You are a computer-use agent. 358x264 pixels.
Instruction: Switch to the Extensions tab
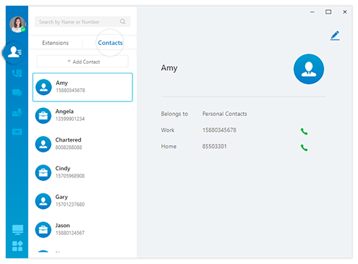[55, 43]
